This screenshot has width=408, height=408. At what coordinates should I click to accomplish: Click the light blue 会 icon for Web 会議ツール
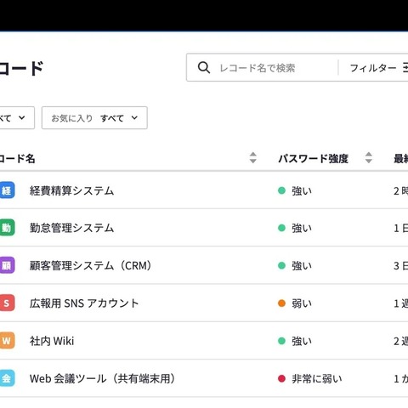point(6,378)
